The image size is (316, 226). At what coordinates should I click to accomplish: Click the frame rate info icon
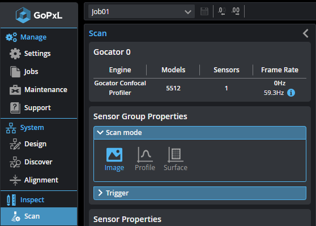[x=291, y=93]
